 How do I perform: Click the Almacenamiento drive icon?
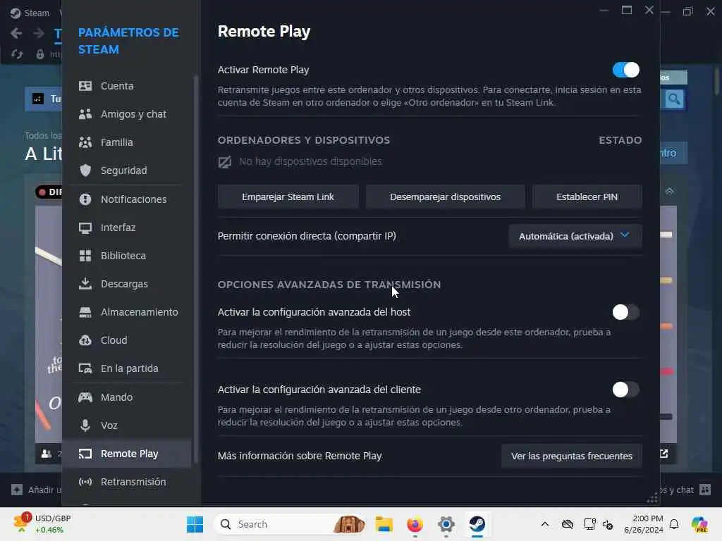coord(85,312)
